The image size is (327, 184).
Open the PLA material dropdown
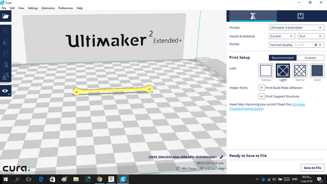tap(311, 36)
